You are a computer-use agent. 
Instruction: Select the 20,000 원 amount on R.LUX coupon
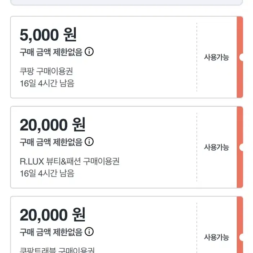(52, 125)
